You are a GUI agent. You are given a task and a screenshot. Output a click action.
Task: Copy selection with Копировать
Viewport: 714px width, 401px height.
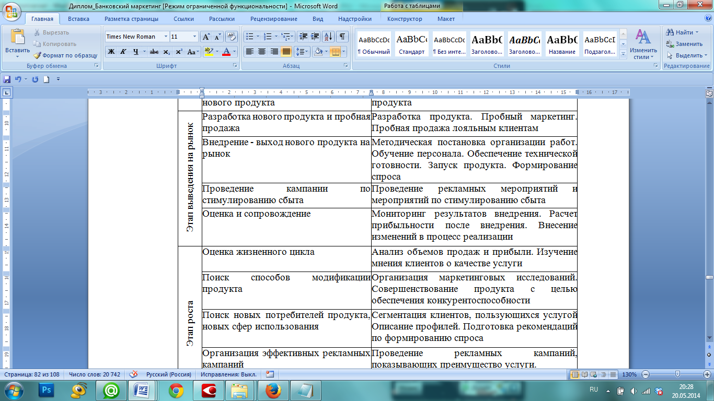[55, 44]
